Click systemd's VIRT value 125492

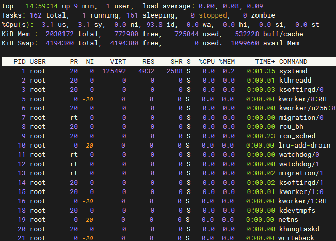114,71
